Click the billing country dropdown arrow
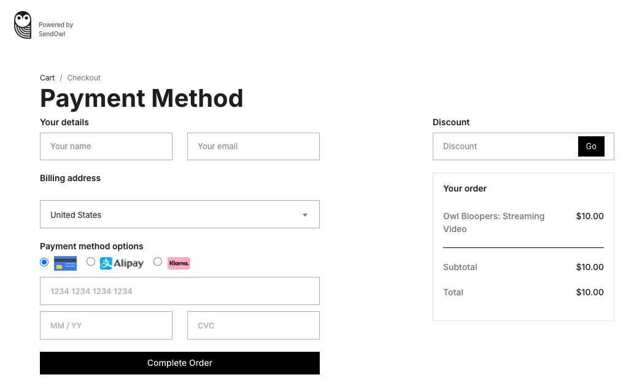Viewport: 634px width, 388px height. [305, 215]
